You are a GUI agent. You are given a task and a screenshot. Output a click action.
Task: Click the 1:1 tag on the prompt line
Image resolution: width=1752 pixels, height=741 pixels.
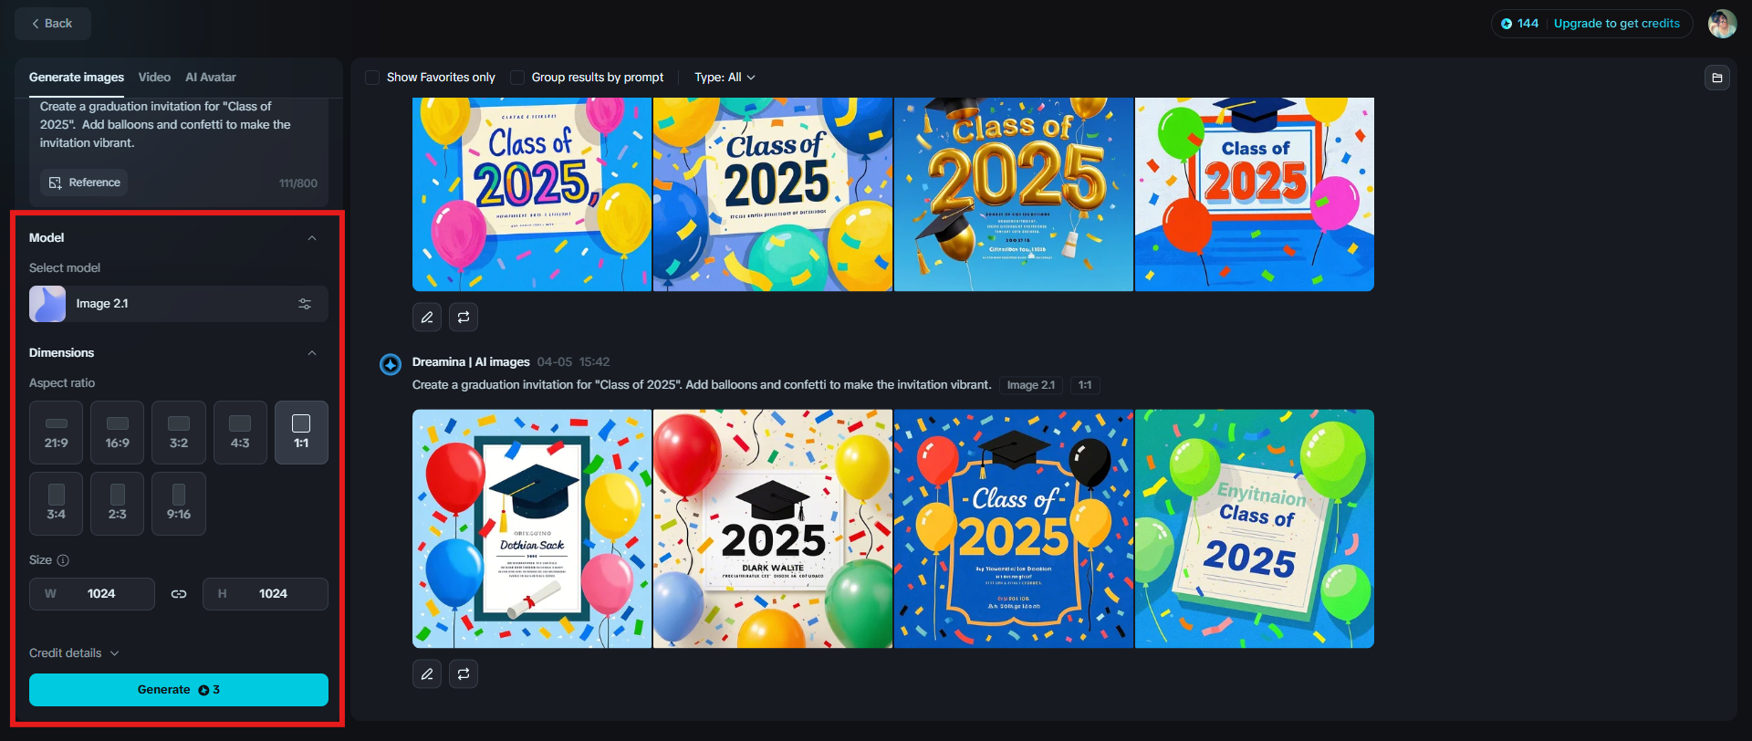[x=1085, y=385]
